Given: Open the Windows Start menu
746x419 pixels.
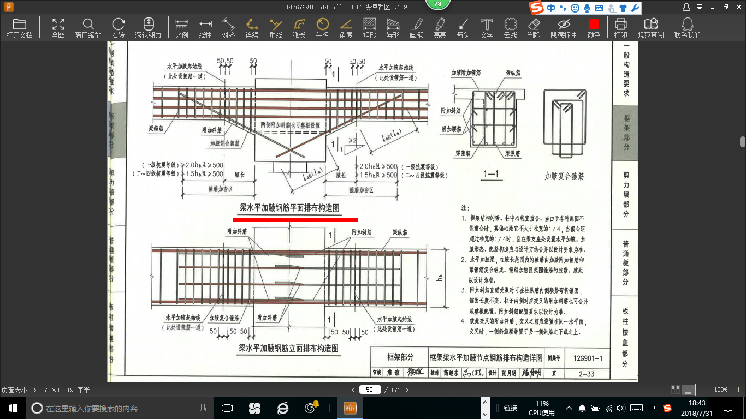Looking at the screenshot, I should point(13,408).
